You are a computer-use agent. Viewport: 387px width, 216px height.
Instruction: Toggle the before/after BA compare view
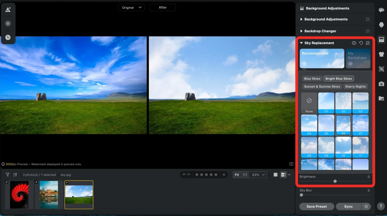point(283,175)
